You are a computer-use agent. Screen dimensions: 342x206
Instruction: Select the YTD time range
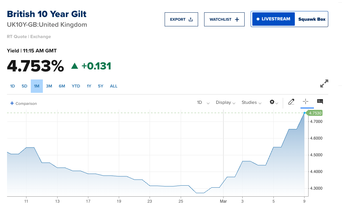pos(76,86)
